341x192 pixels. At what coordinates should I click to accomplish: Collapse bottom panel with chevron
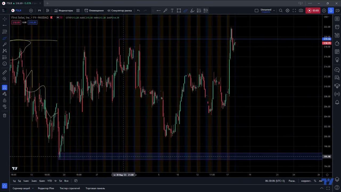(322, 188)
